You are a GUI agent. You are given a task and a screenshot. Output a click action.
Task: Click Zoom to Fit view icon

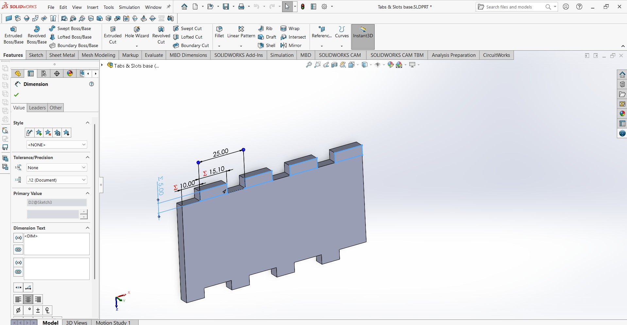pos(309,65)
